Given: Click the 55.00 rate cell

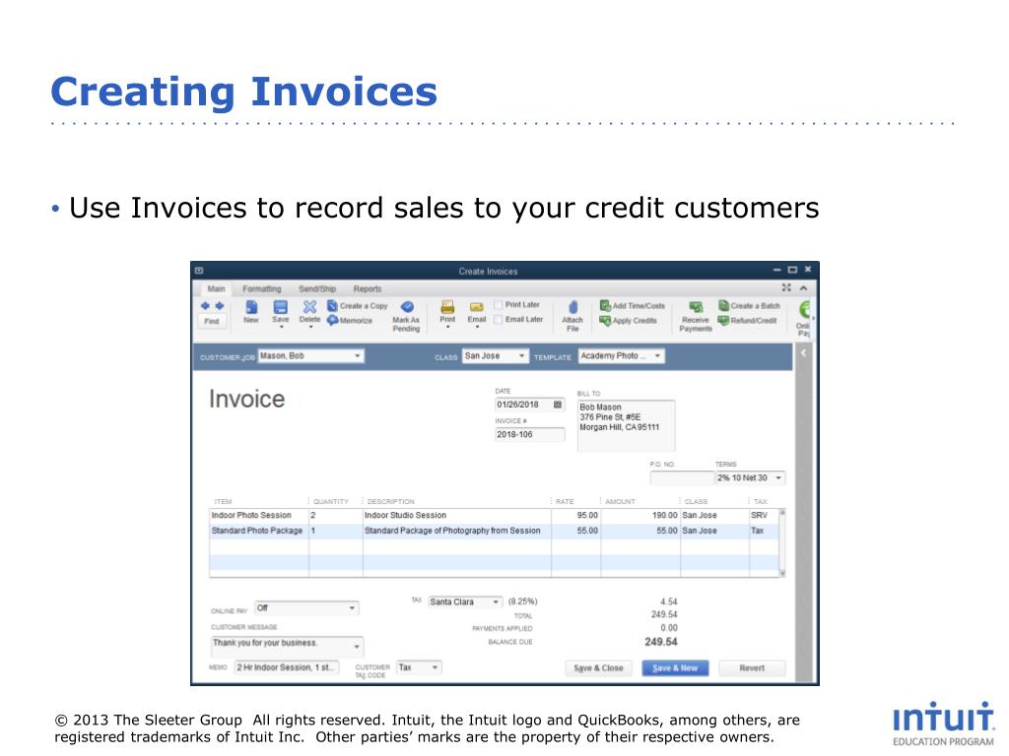Looking at the screenshot, I should [x=575, y=531].
